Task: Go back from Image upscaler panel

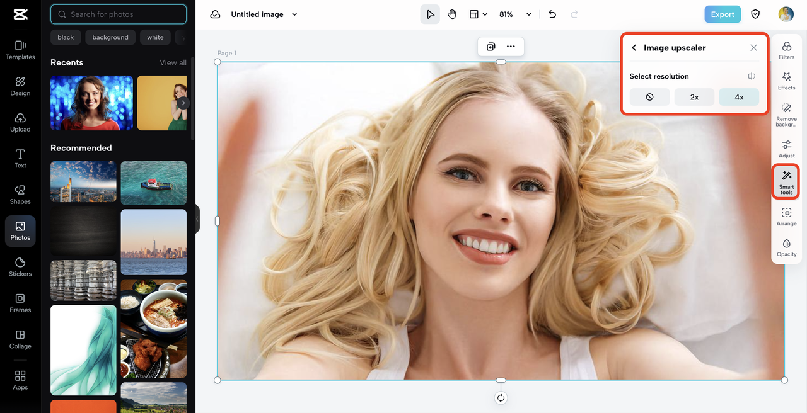Action: coord(634,48)
